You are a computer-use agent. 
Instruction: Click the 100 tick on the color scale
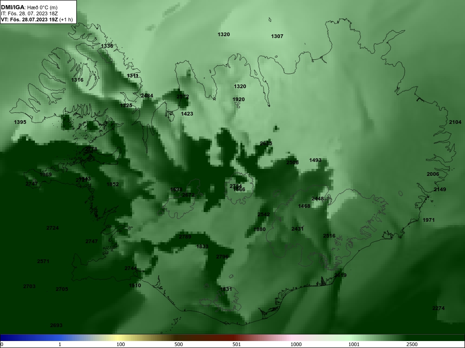click(120, 344)
